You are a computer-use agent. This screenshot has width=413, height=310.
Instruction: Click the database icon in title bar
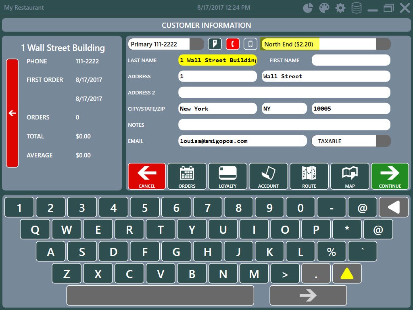(x=357, y=8)
